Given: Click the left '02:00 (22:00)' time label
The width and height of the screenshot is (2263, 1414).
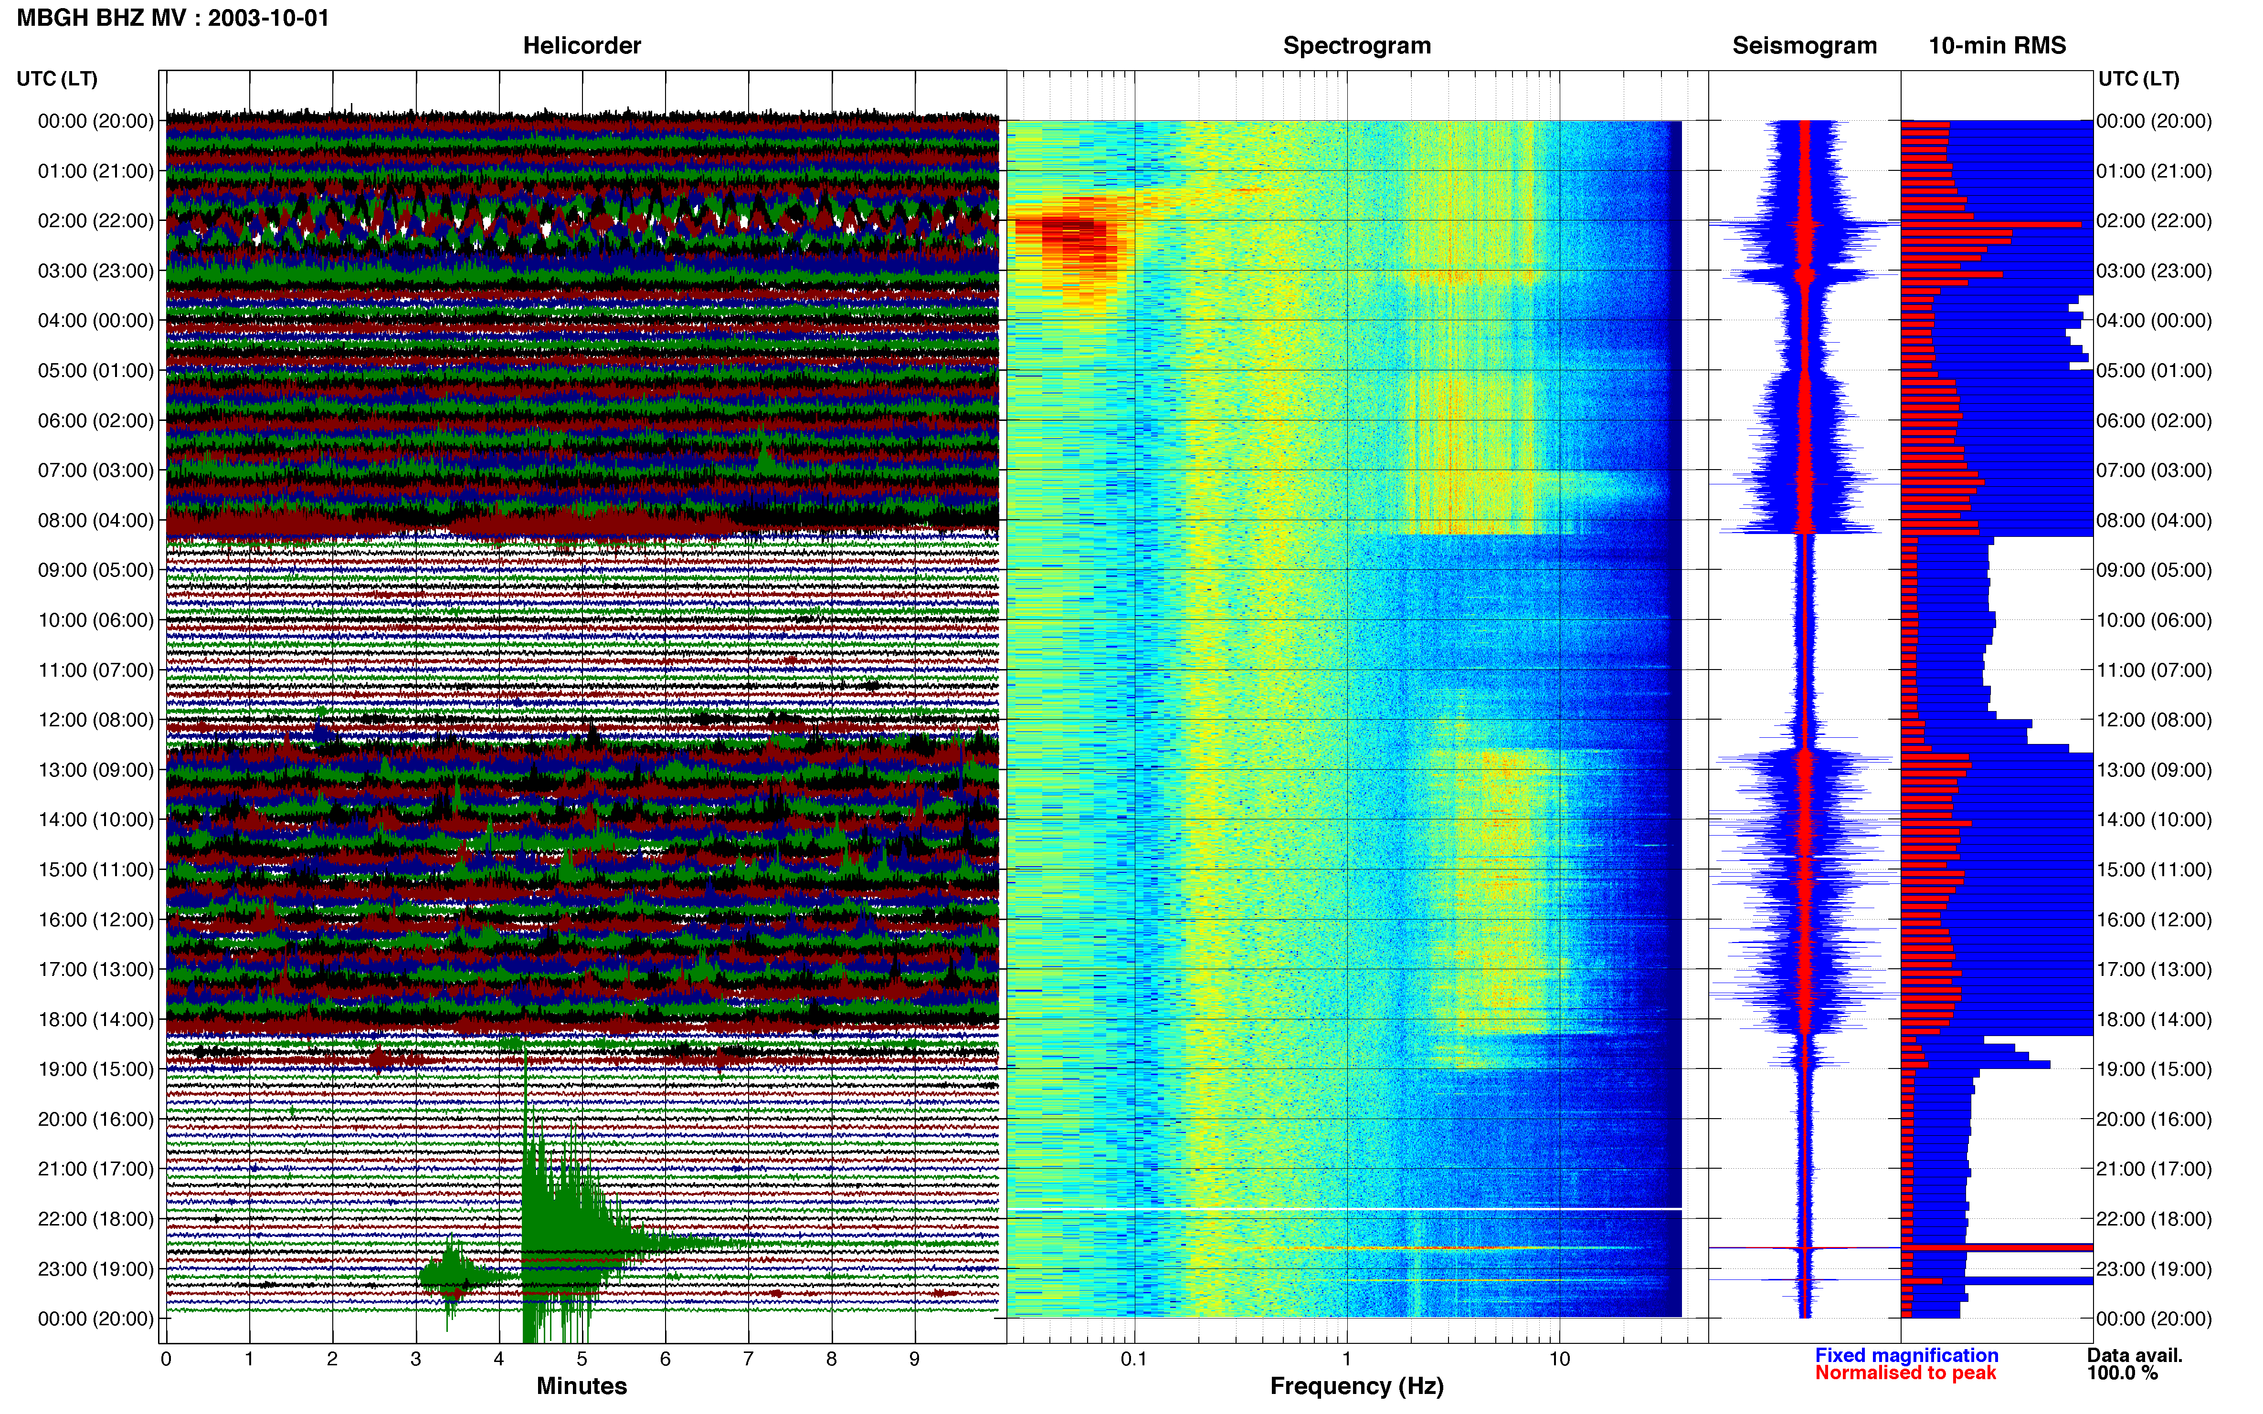Looking at the screenshot, I should [95, 220].
